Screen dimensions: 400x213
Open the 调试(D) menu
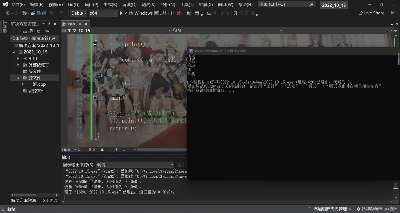pos(129,5)
